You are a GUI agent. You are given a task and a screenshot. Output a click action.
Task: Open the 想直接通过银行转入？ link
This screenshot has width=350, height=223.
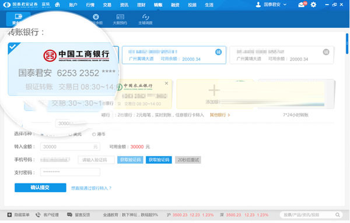92,188
